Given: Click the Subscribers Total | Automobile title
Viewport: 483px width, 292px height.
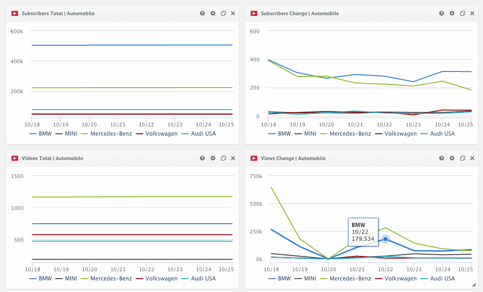Looking at the screenshot, I should tap(58, 13).
